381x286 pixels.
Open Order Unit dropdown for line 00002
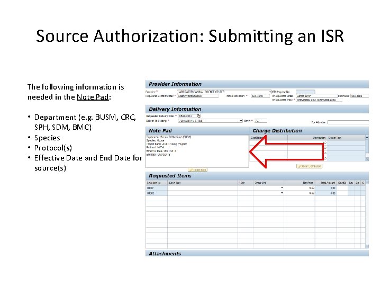point(282,193)
